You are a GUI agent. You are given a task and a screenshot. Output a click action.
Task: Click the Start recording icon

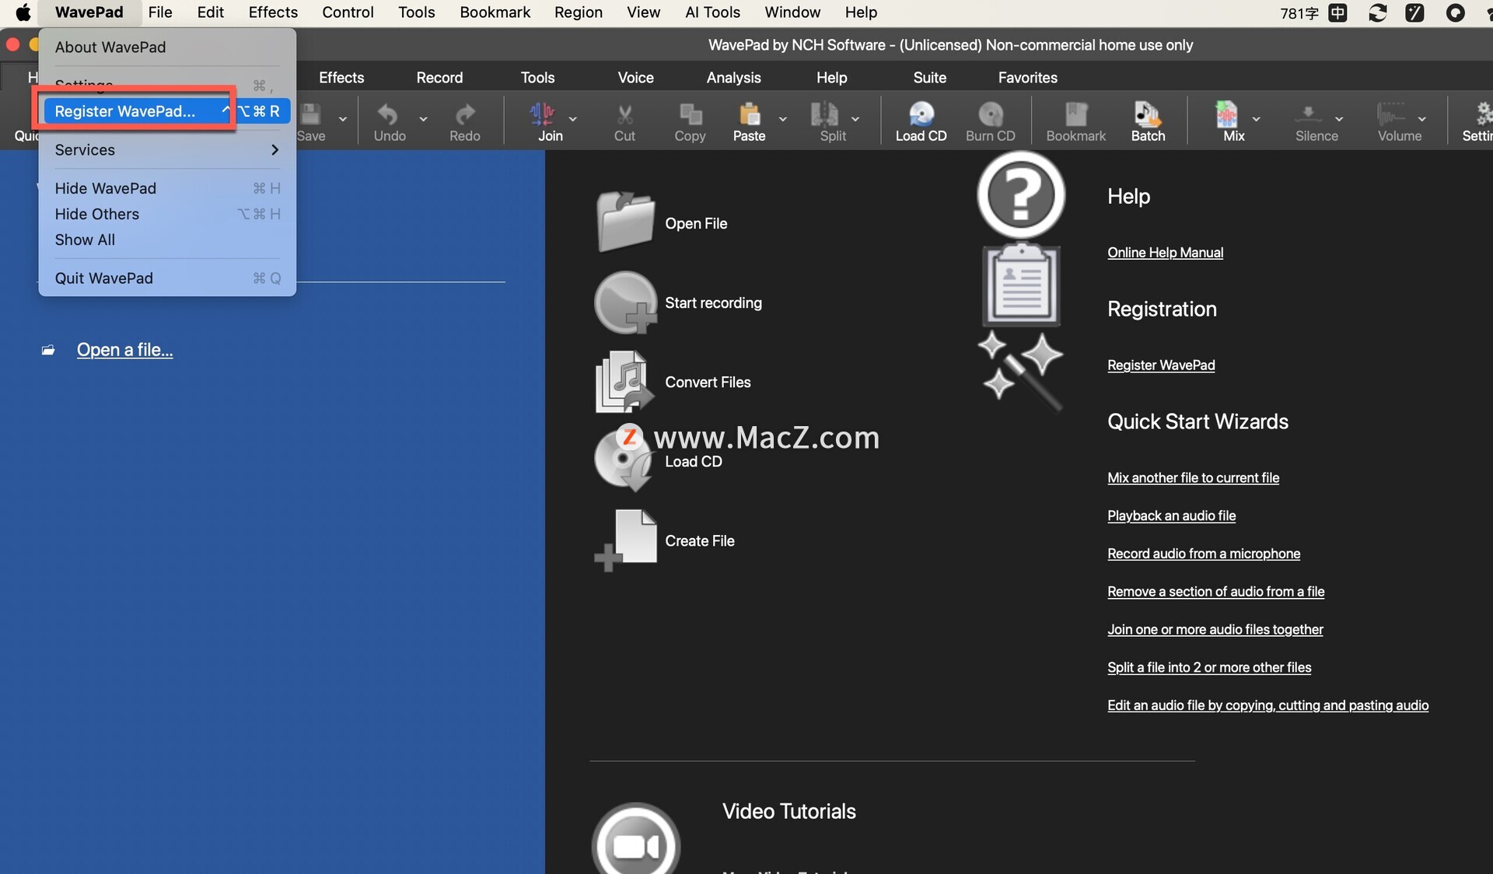pos(625,302)
